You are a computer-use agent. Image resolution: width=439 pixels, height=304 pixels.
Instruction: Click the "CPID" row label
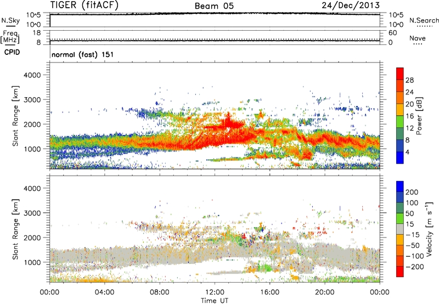pyautogui.click(x=12, y=52)
